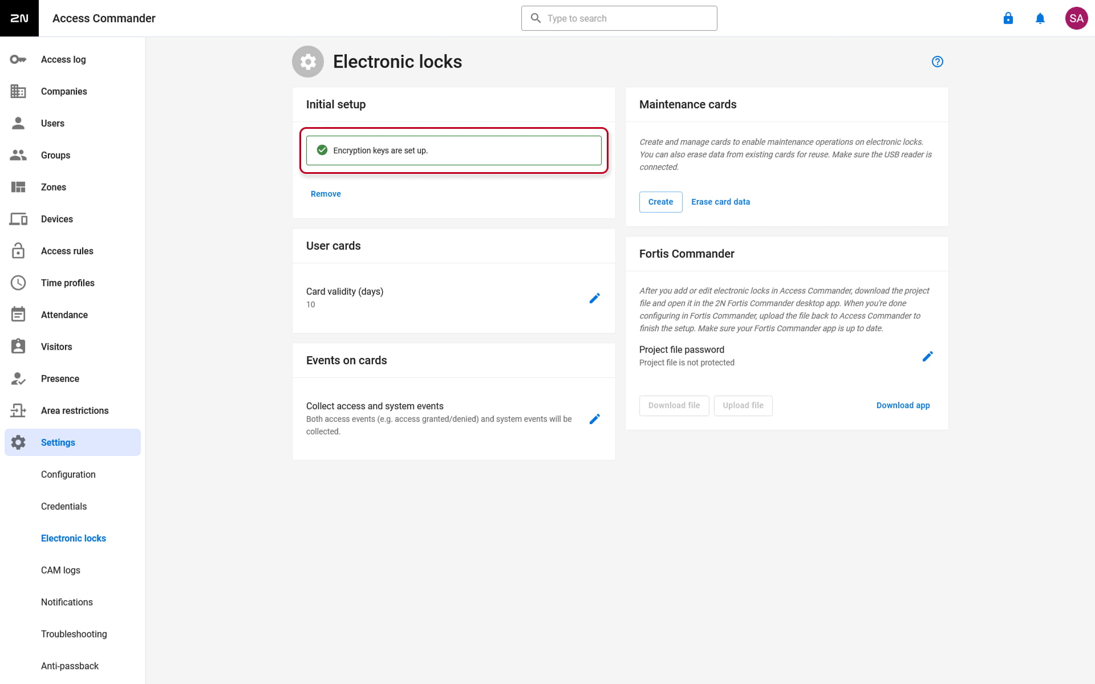Click the Time profiles clock icon
The width and height of the screenshot is (1095, 684).
pyautogui.click(x=18, y=283)
